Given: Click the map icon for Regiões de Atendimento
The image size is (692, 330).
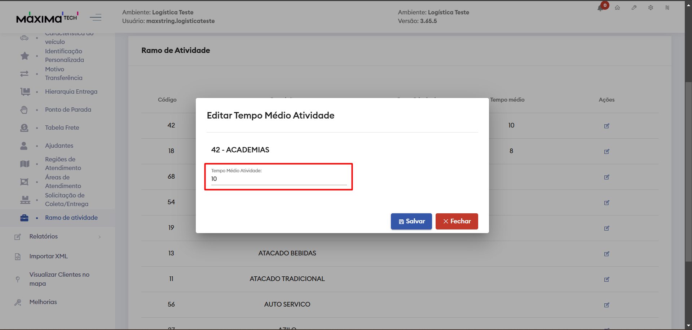Looking at the screenshot, I should click(x=25, y=164).
